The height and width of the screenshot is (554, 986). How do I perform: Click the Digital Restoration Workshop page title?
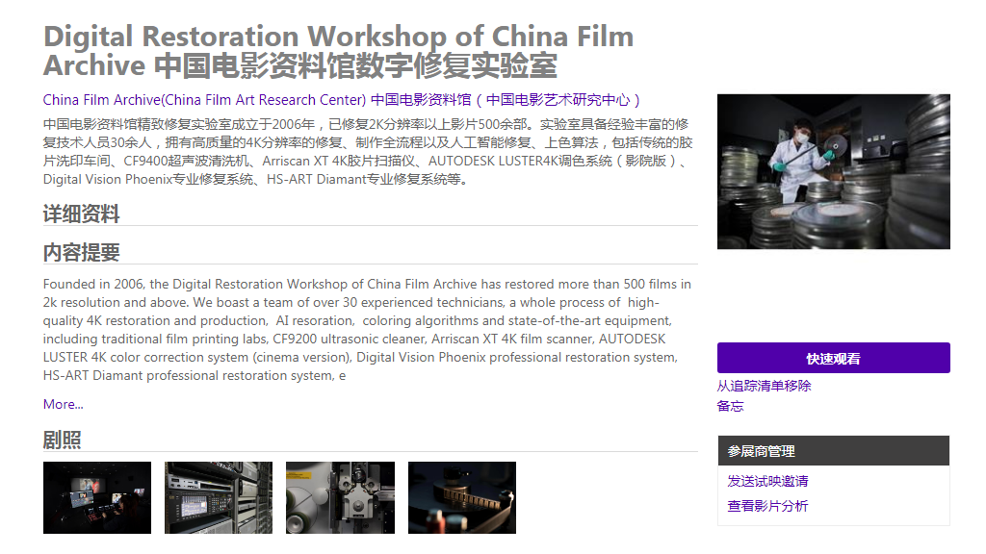pos(338,51)
